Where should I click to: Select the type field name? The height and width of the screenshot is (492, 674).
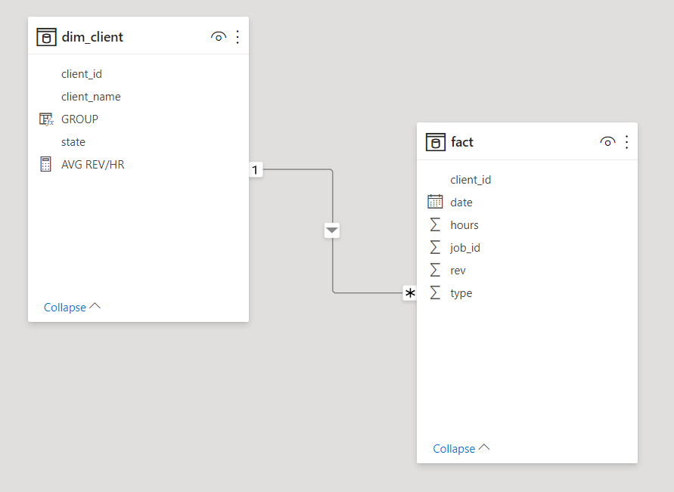[461, 294]
